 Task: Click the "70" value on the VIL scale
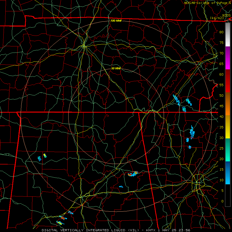pyautogui.click(x=221, y=53)
